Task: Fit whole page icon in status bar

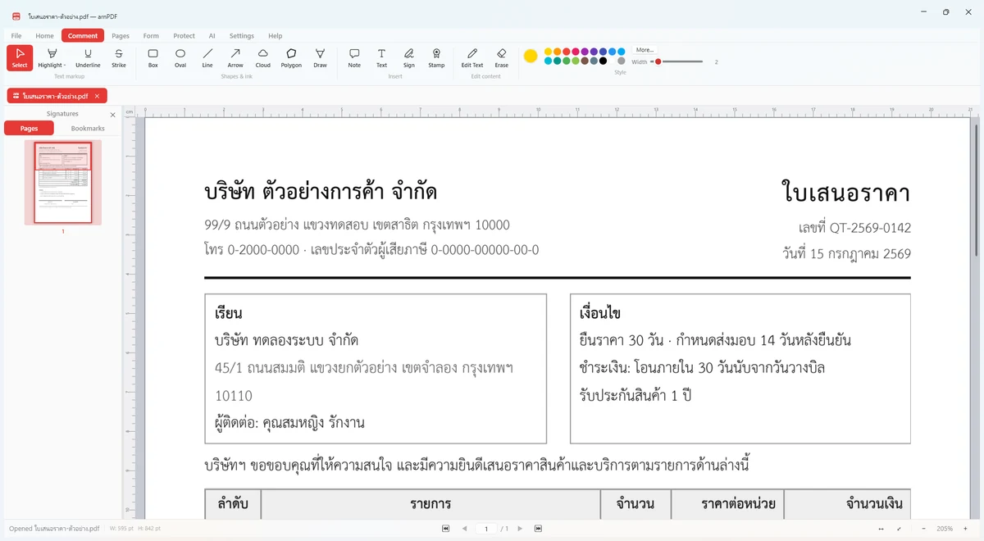Action: [900, 529]
